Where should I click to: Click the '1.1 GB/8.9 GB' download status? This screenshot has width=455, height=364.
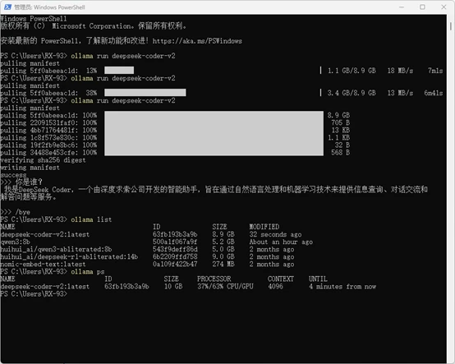tap(352, 70)
